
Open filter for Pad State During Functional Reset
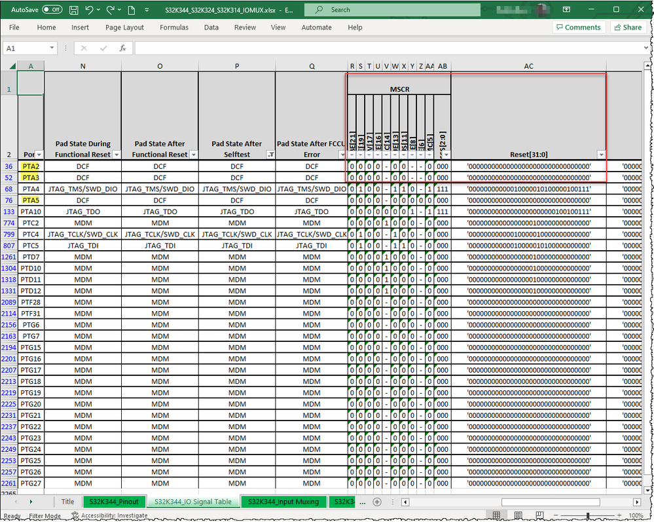point(116,155)
